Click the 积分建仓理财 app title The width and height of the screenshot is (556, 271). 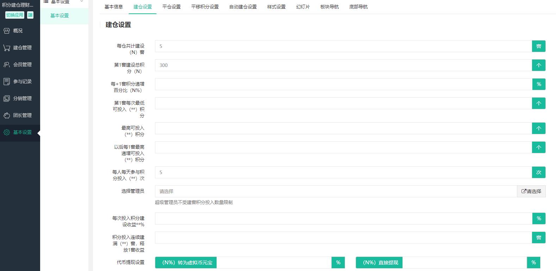(x=18, y=5)
